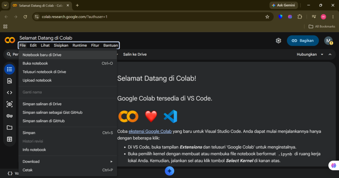Choose Simpan from File menu
This screenshot has height=178, width=339.
[x=68, y=133]
